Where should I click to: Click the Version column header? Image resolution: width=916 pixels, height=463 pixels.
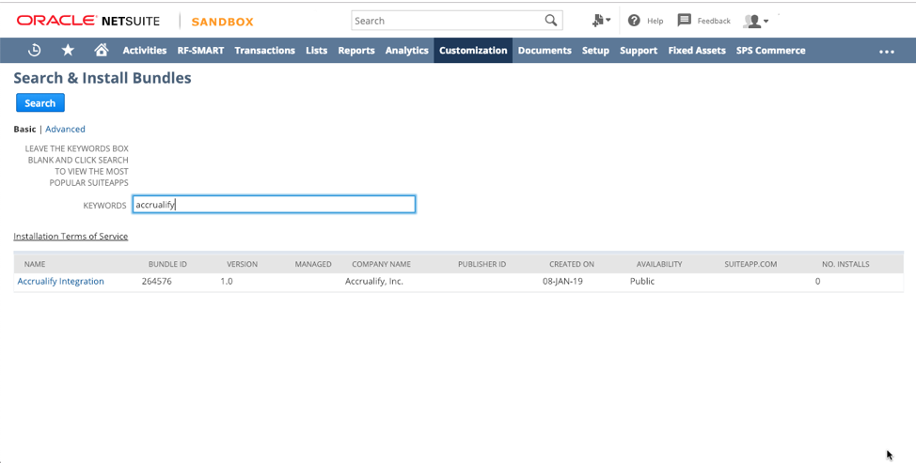242,264
